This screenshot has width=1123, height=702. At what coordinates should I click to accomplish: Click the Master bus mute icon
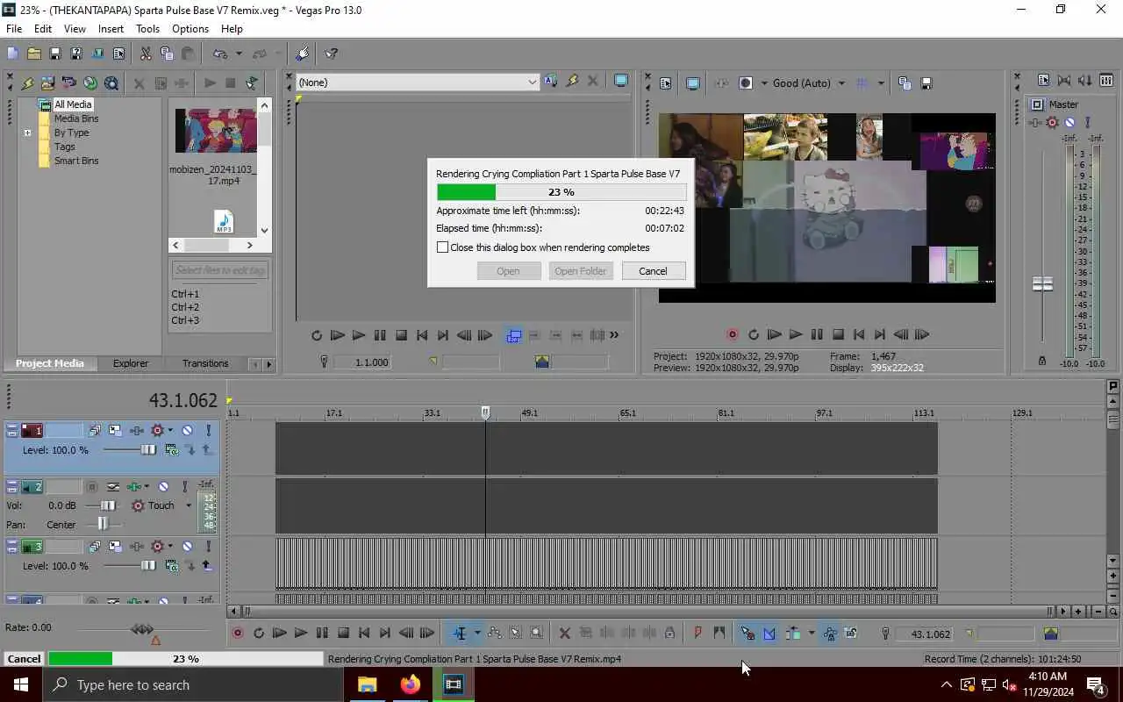(x=1069, y=123)
